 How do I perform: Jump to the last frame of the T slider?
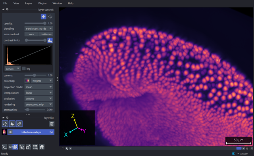point(243,148)
